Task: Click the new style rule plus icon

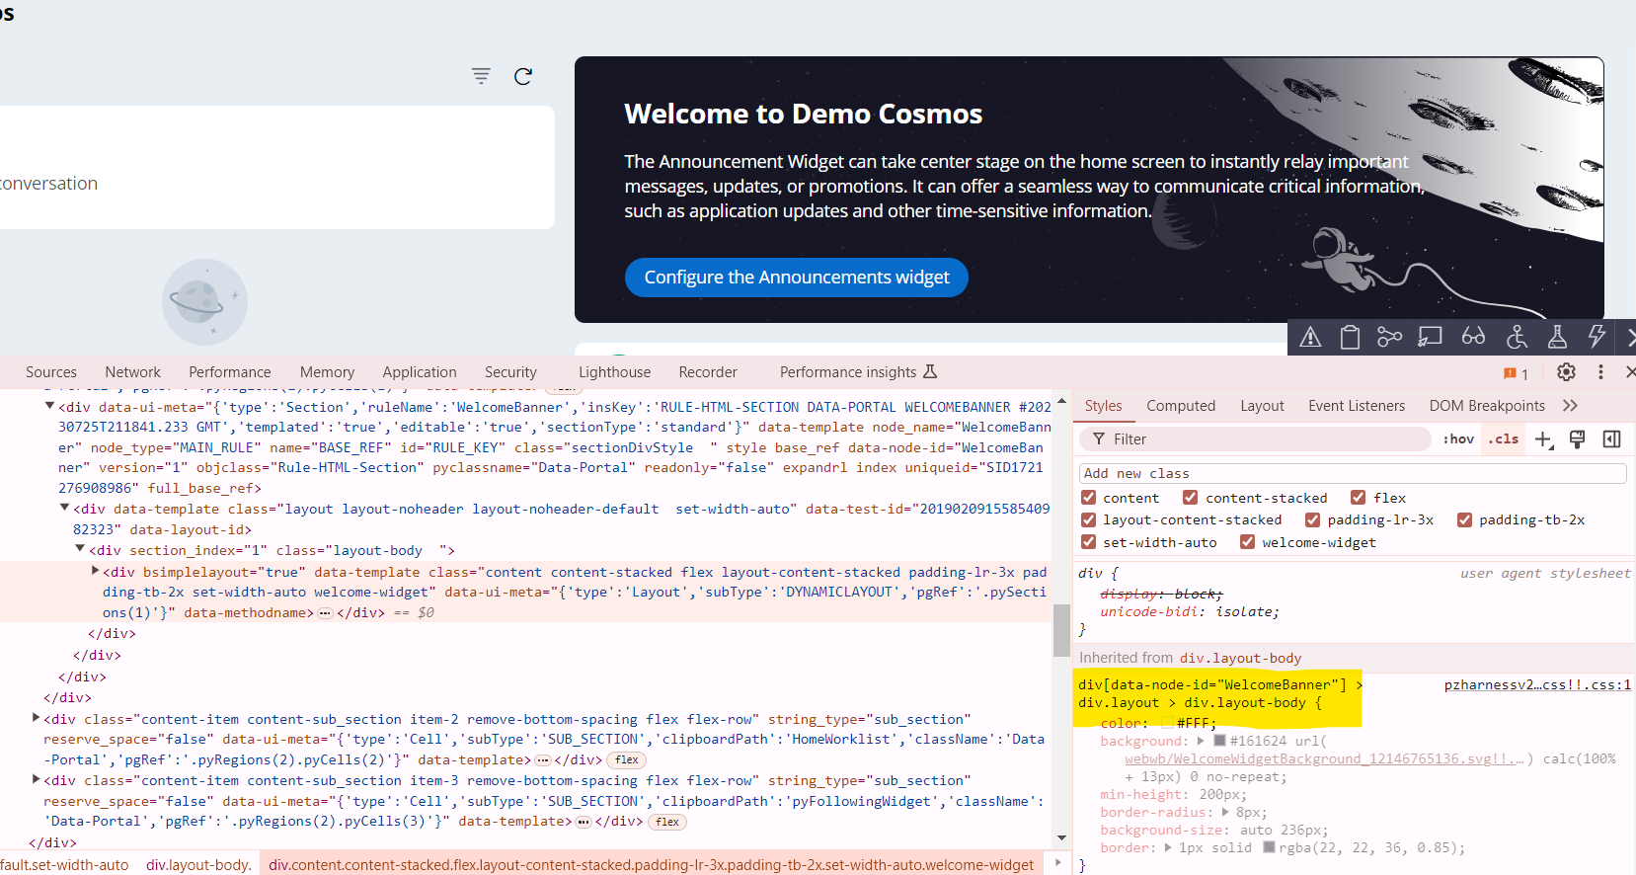Action: 1544,439
